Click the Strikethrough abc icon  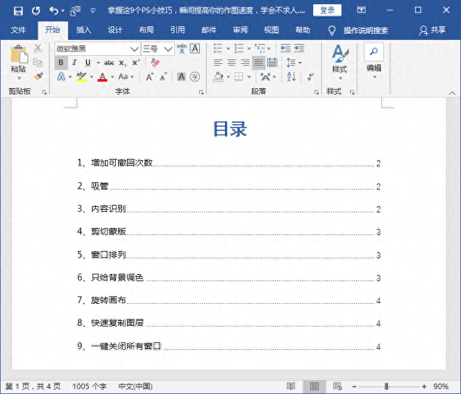tap(109, 63)
